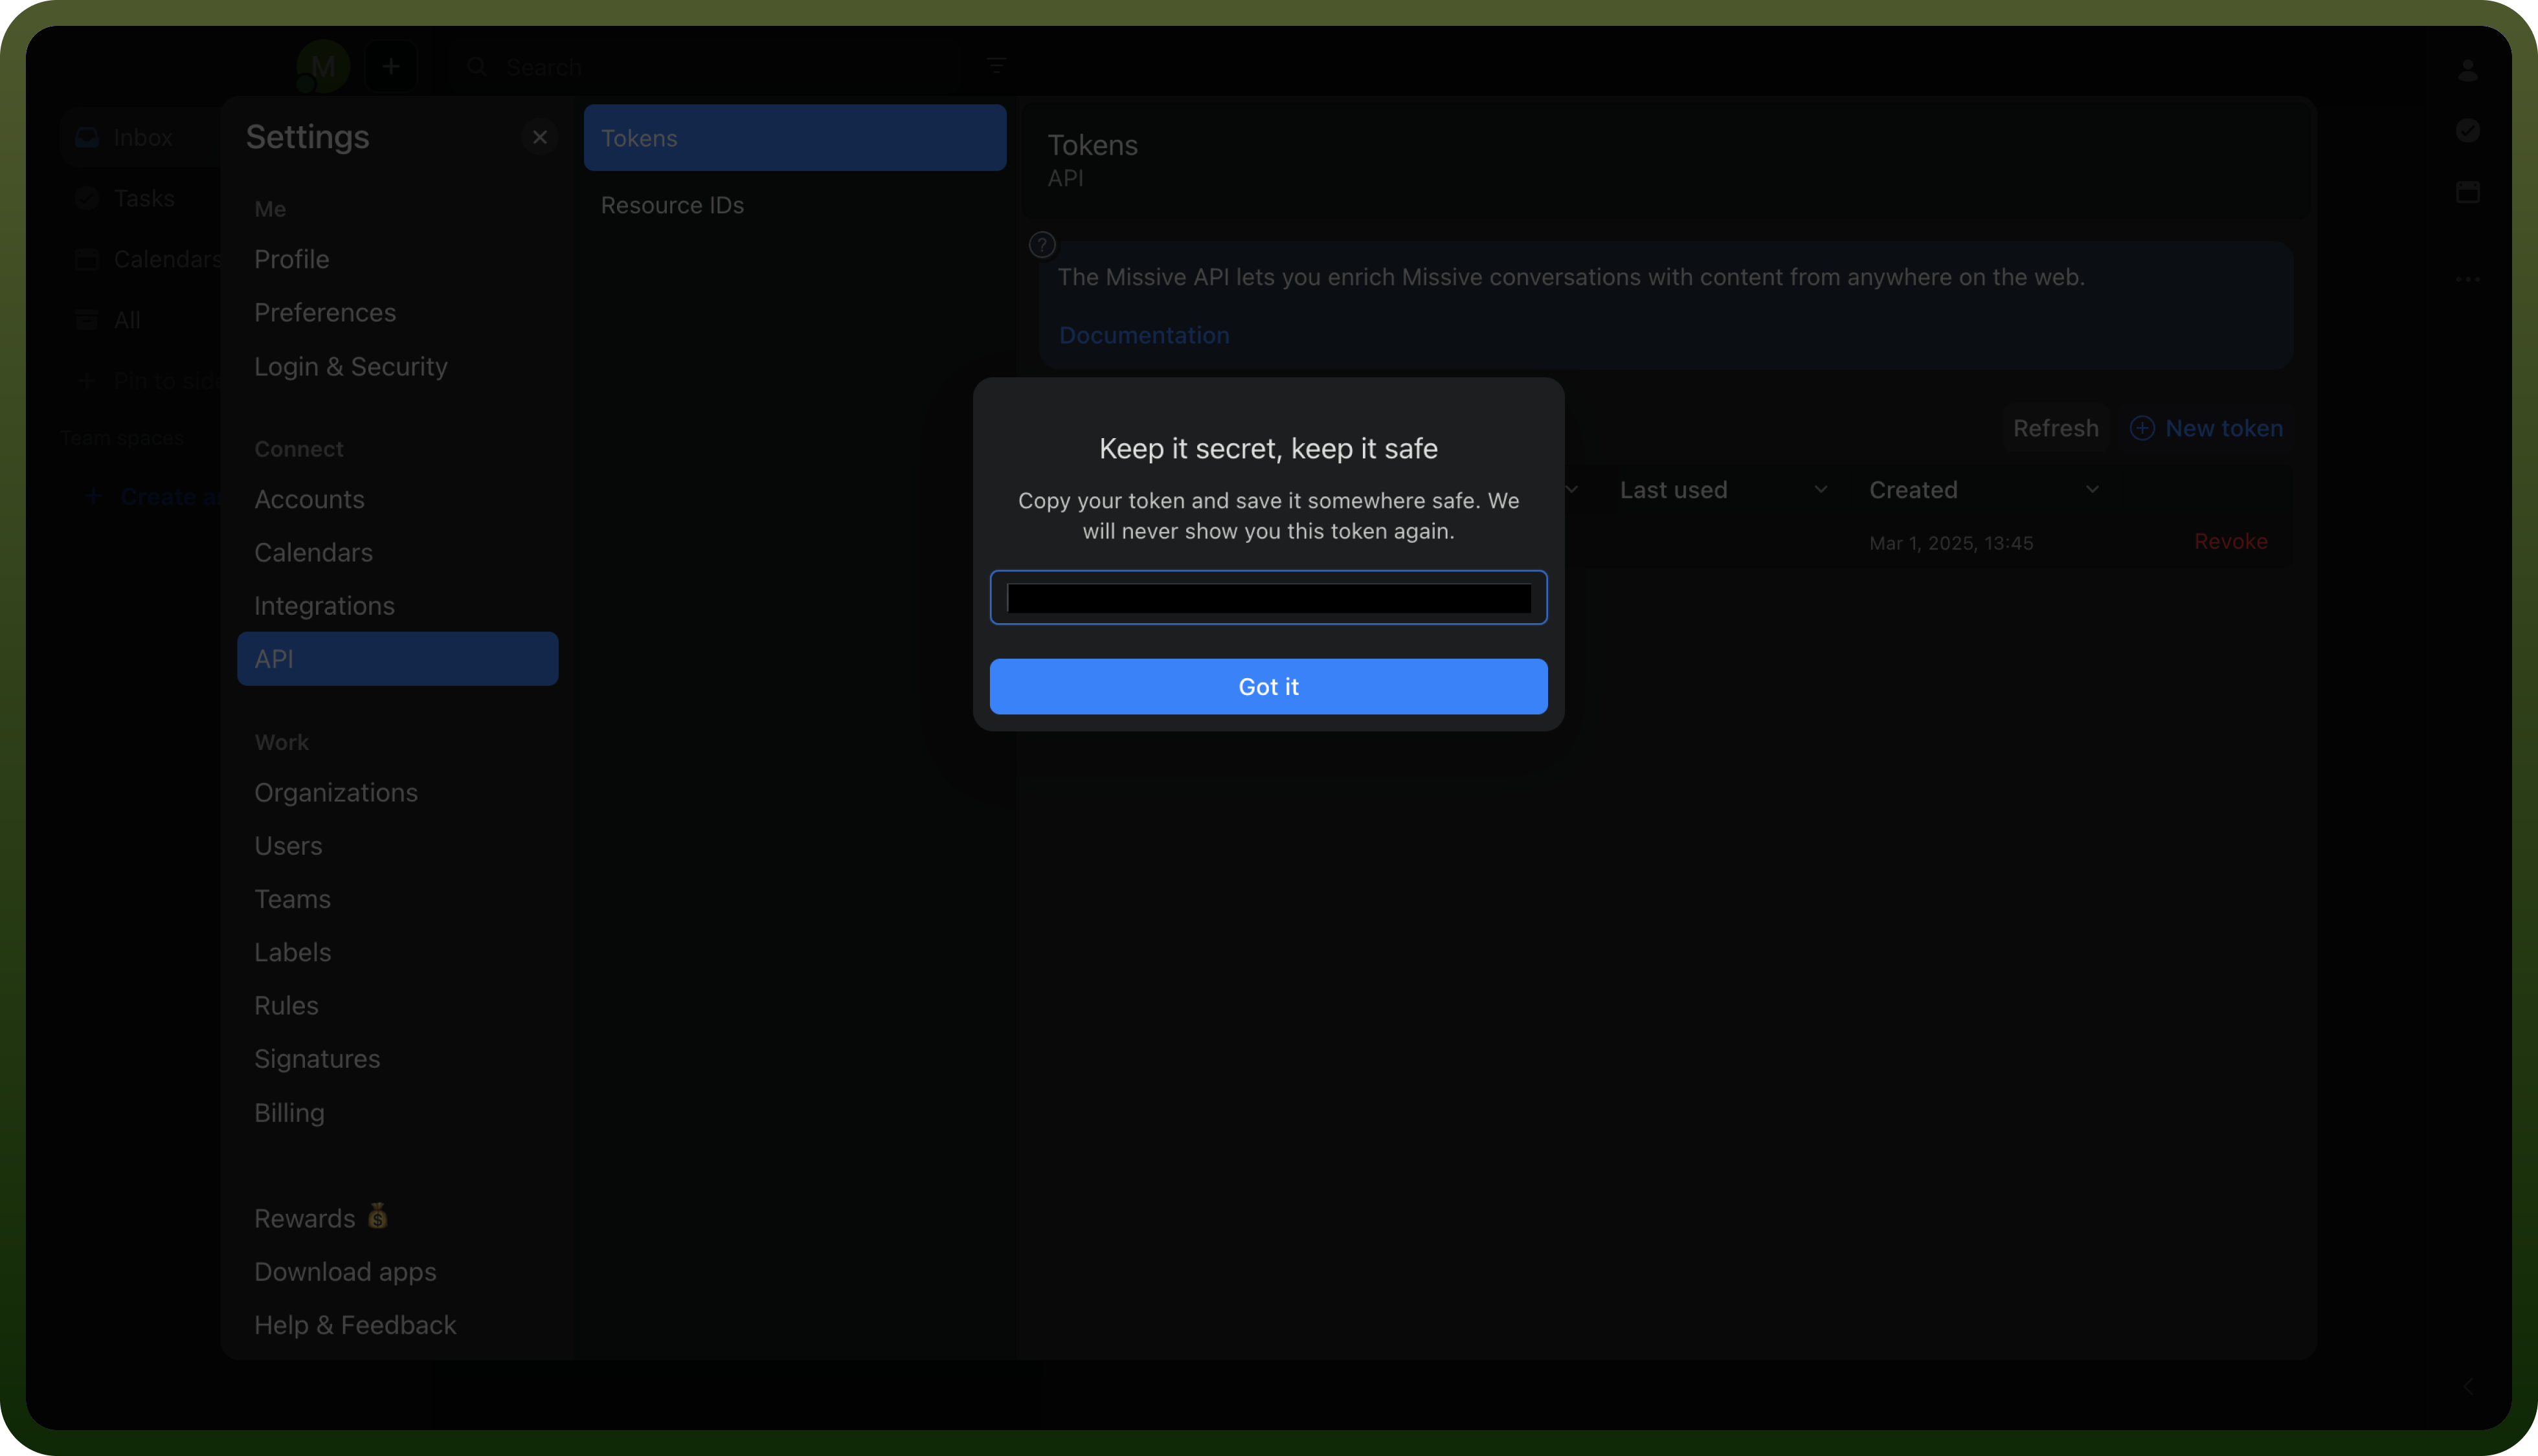Click the token text field in dialog
Viewport: 2538px width, 1456px height.
point(1268,598)
